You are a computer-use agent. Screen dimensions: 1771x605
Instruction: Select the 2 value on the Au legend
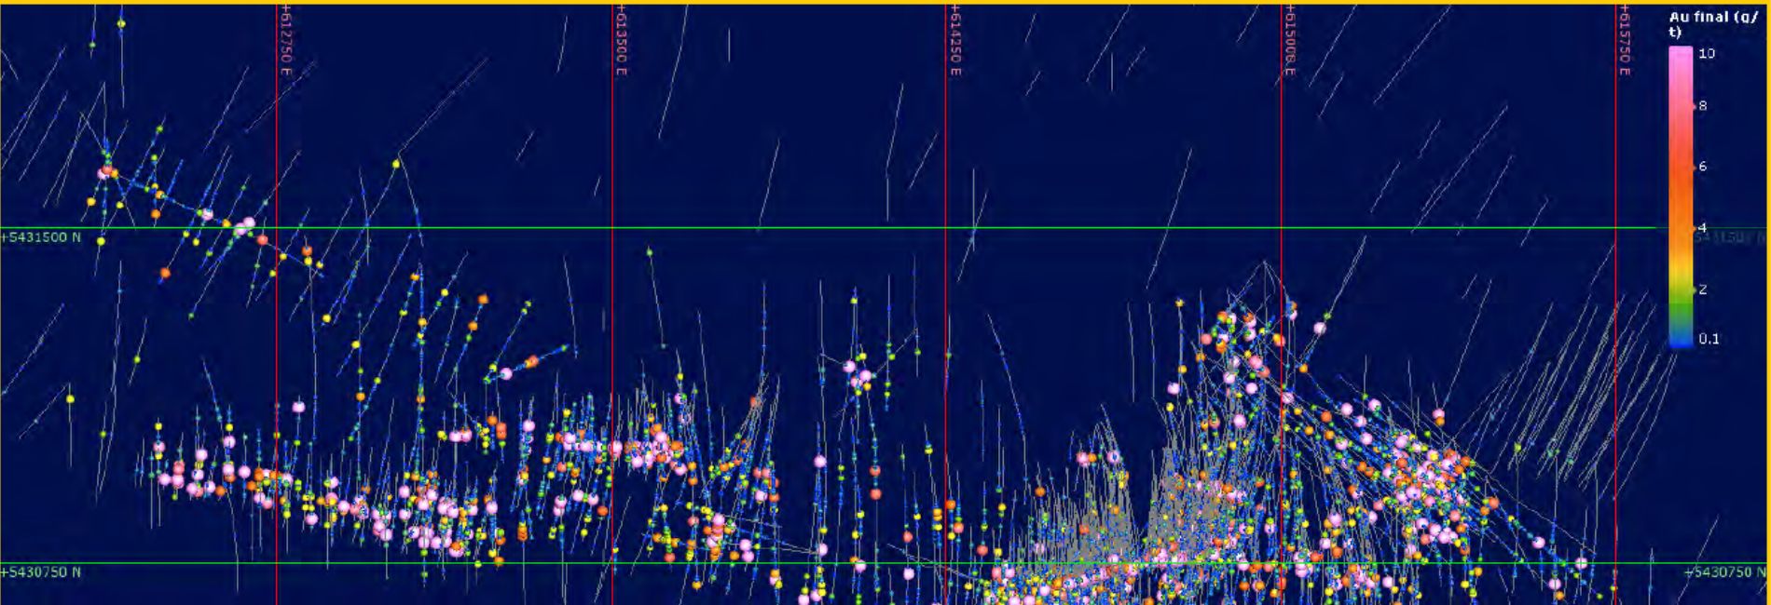[1703, 289]
